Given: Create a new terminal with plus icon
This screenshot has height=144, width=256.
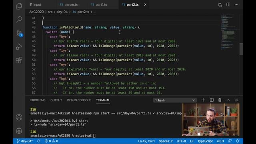Looking at the screenshot, I should (x=203, y=100).
